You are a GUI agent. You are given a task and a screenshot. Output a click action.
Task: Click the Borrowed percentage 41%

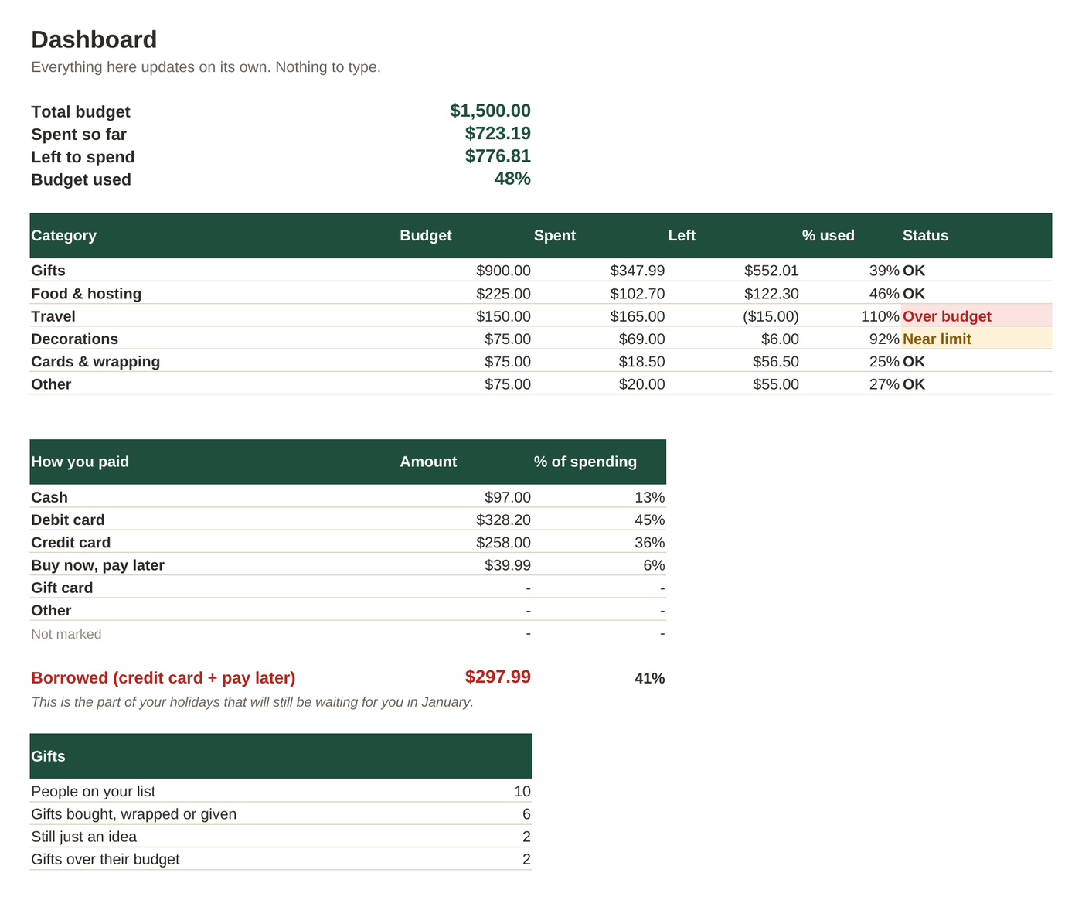tap(649, 678)
